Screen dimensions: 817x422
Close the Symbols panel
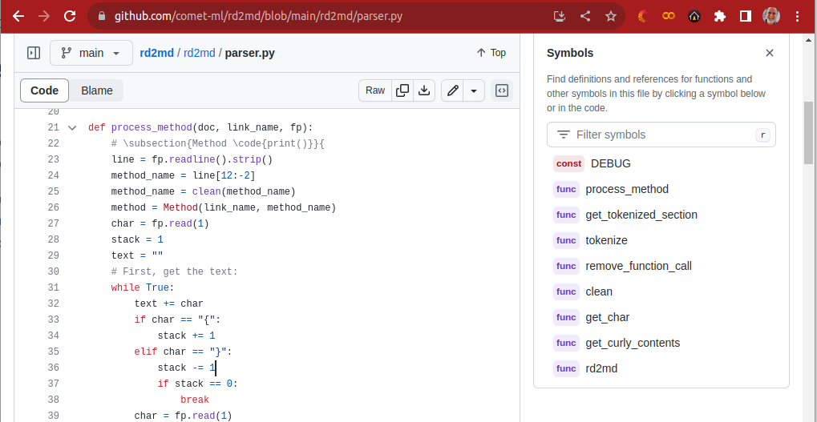pyautogui.click(x=770, y=53)
